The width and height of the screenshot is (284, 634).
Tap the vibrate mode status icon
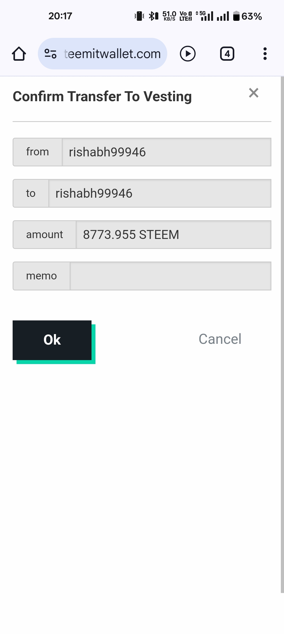point(139,16)
